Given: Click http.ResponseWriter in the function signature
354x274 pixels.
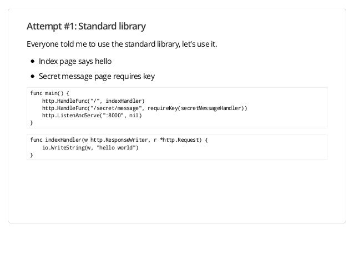Looking at the screenshot, I should pos(119,140).
